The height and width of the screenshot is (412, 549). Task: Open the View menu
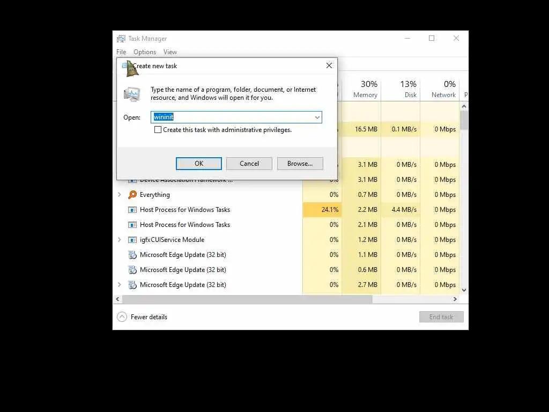(x=170, y=52)
